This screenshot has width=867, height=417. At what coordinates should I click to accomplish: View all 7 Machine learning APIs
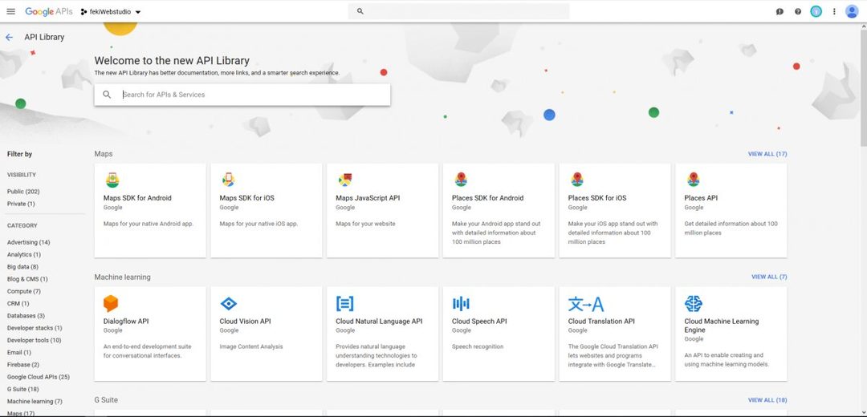pos(769,277)
